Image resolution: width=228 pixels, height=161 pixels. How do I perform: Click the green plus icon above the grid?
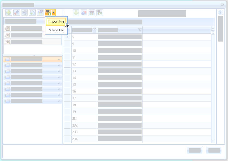tap(76, 13)
